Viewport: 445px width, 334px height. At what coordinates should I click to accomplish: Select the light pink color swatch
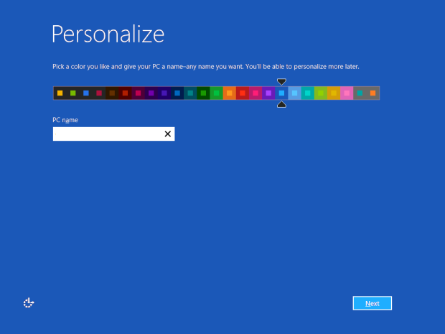347,93
